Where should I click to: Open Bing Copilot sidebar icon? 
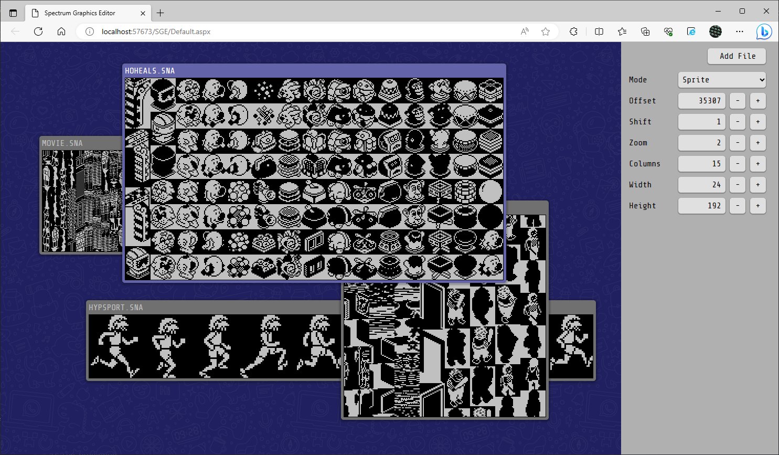click(764, 31)
